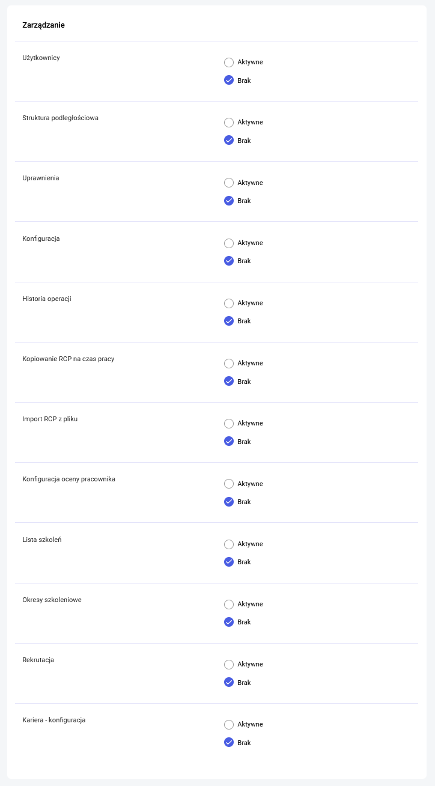Choose Brak for Konfiguracja oceny pracownika
The height and width of the screenshot is (786, 435).
click(229, 502)
